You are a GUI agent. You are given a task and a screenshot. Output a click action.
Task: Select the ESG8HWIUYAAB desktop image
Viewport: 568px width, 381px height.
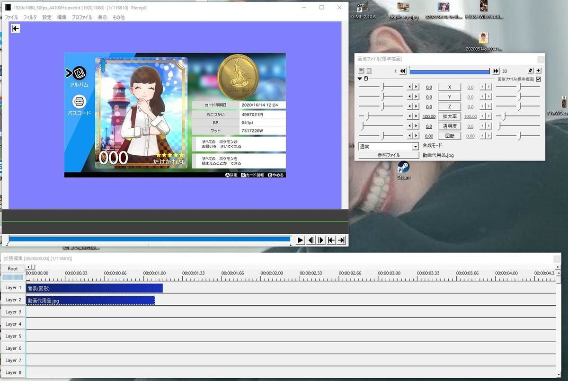coord(483,10)
